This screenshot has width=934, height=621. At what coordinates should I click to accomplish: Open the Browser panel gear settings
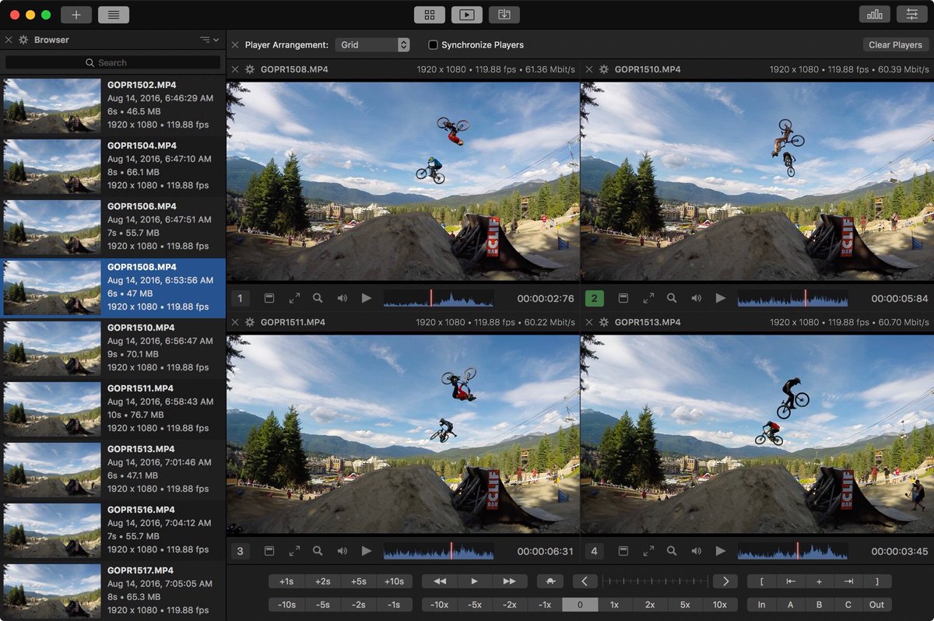23,40
